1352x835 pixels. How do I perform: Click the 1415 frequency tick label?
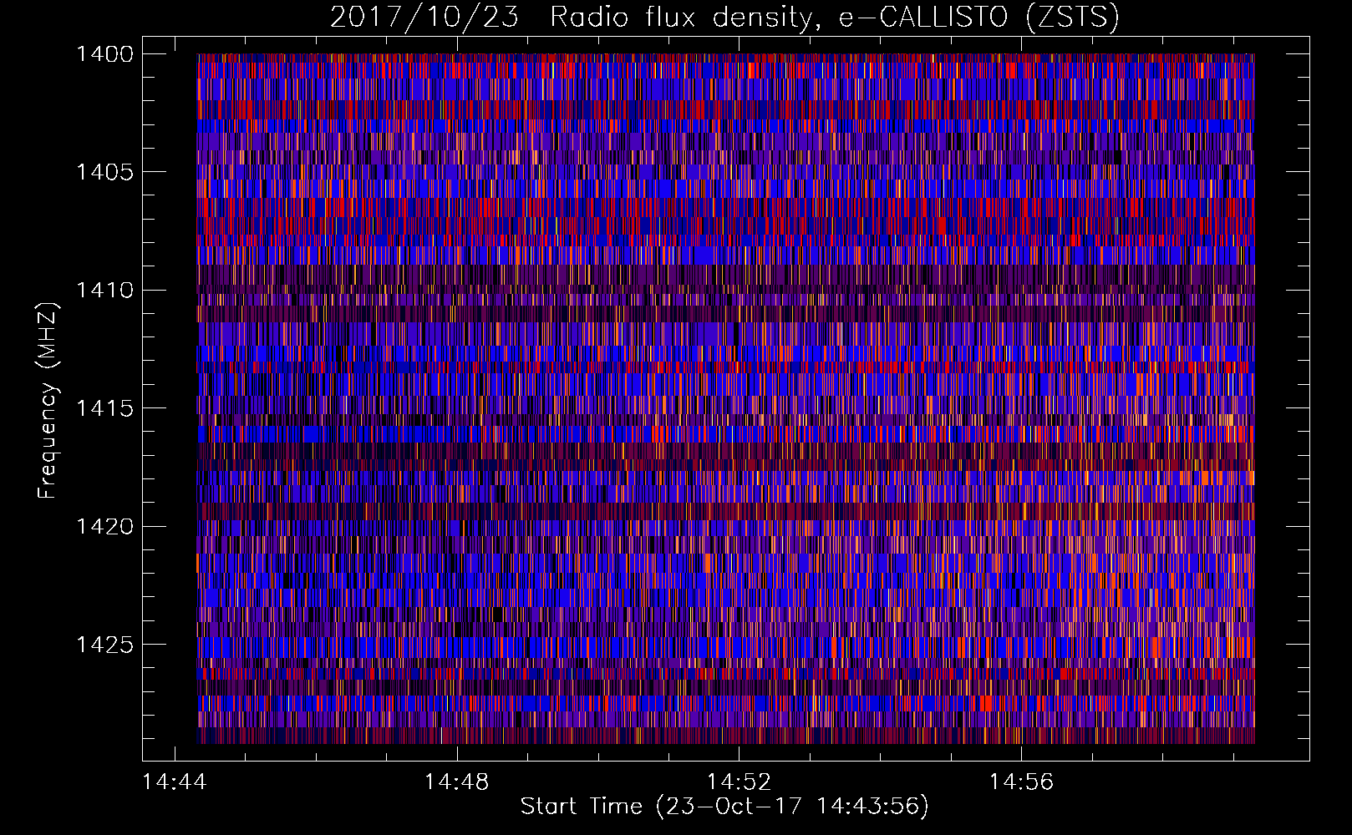104,408
